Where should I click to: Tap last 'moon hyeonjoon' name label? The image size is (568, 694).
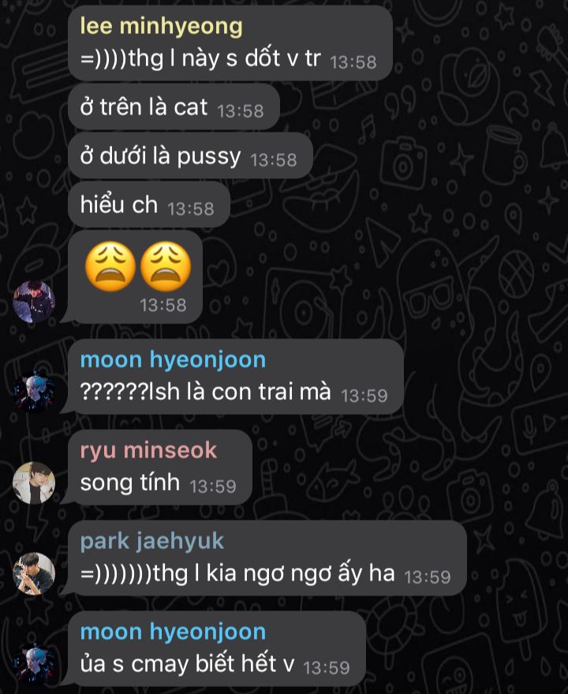(173, 632)
